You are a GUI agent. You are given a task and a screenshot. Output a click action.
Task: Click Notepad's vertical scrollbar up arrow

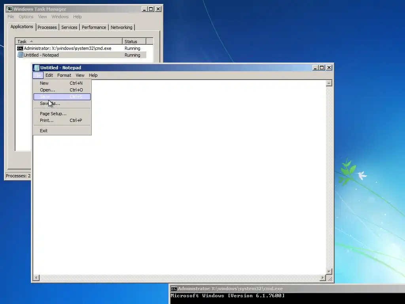point(329,83)
